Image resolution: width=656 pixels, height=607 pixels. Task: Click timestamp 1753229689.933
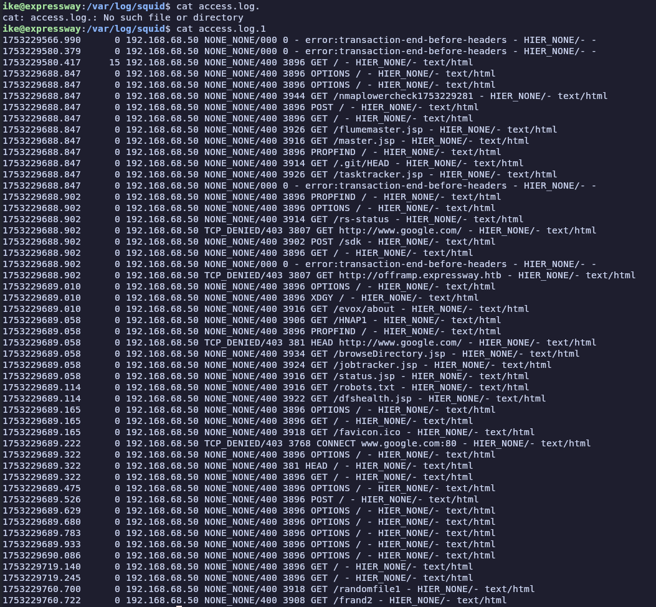tap(42, 544)
